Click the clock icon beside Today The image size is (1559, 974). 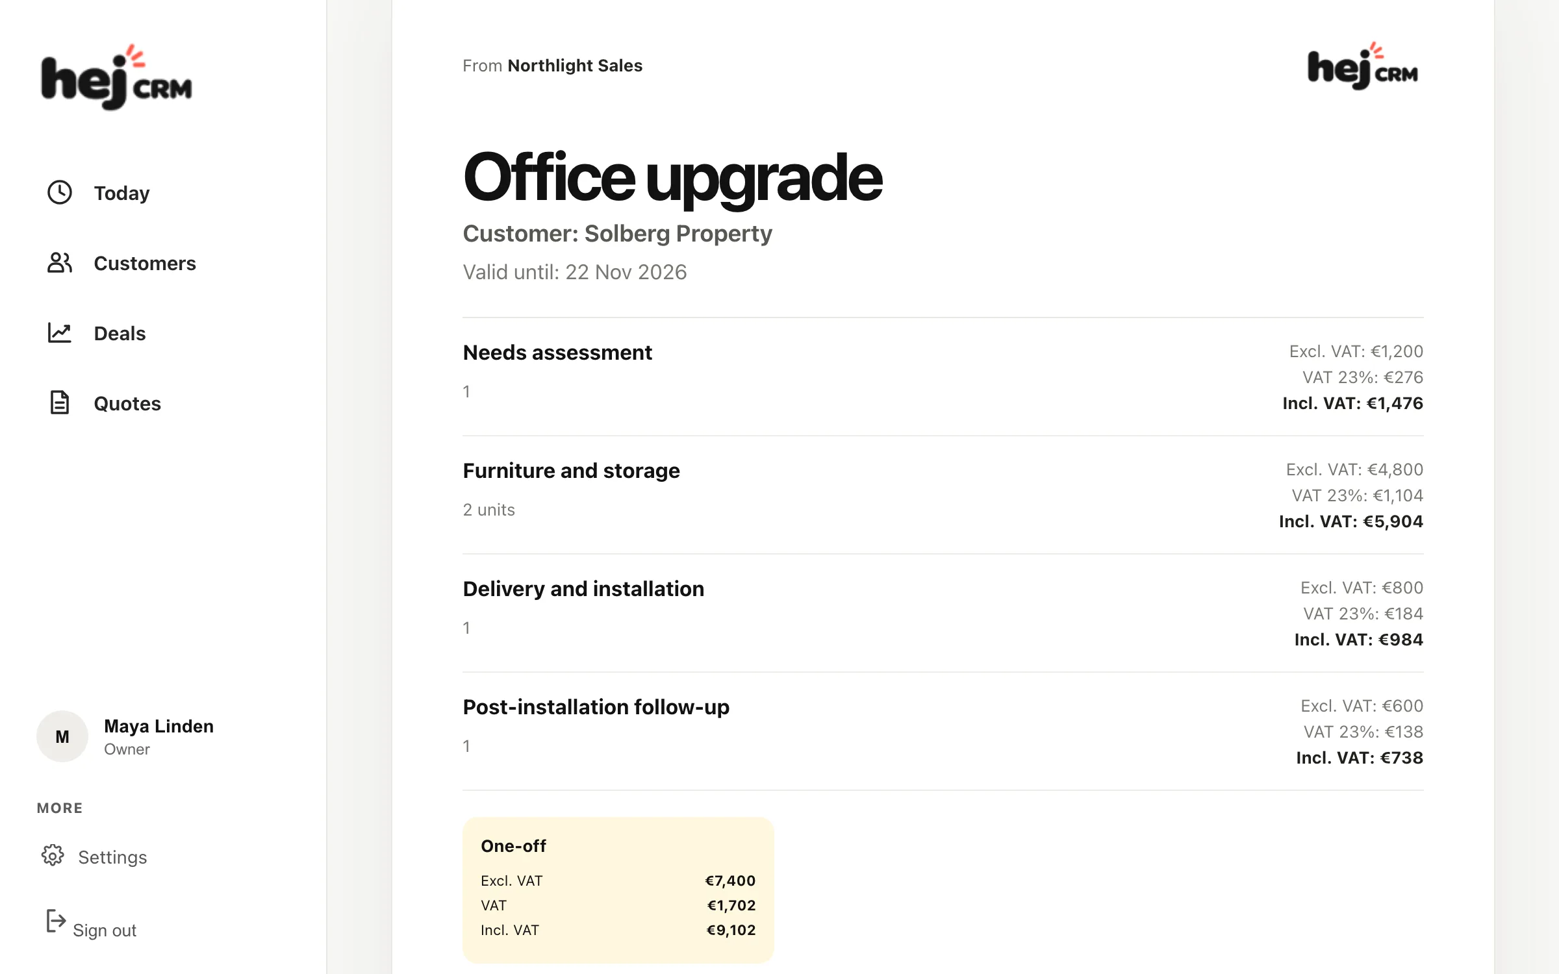[60, 192]
